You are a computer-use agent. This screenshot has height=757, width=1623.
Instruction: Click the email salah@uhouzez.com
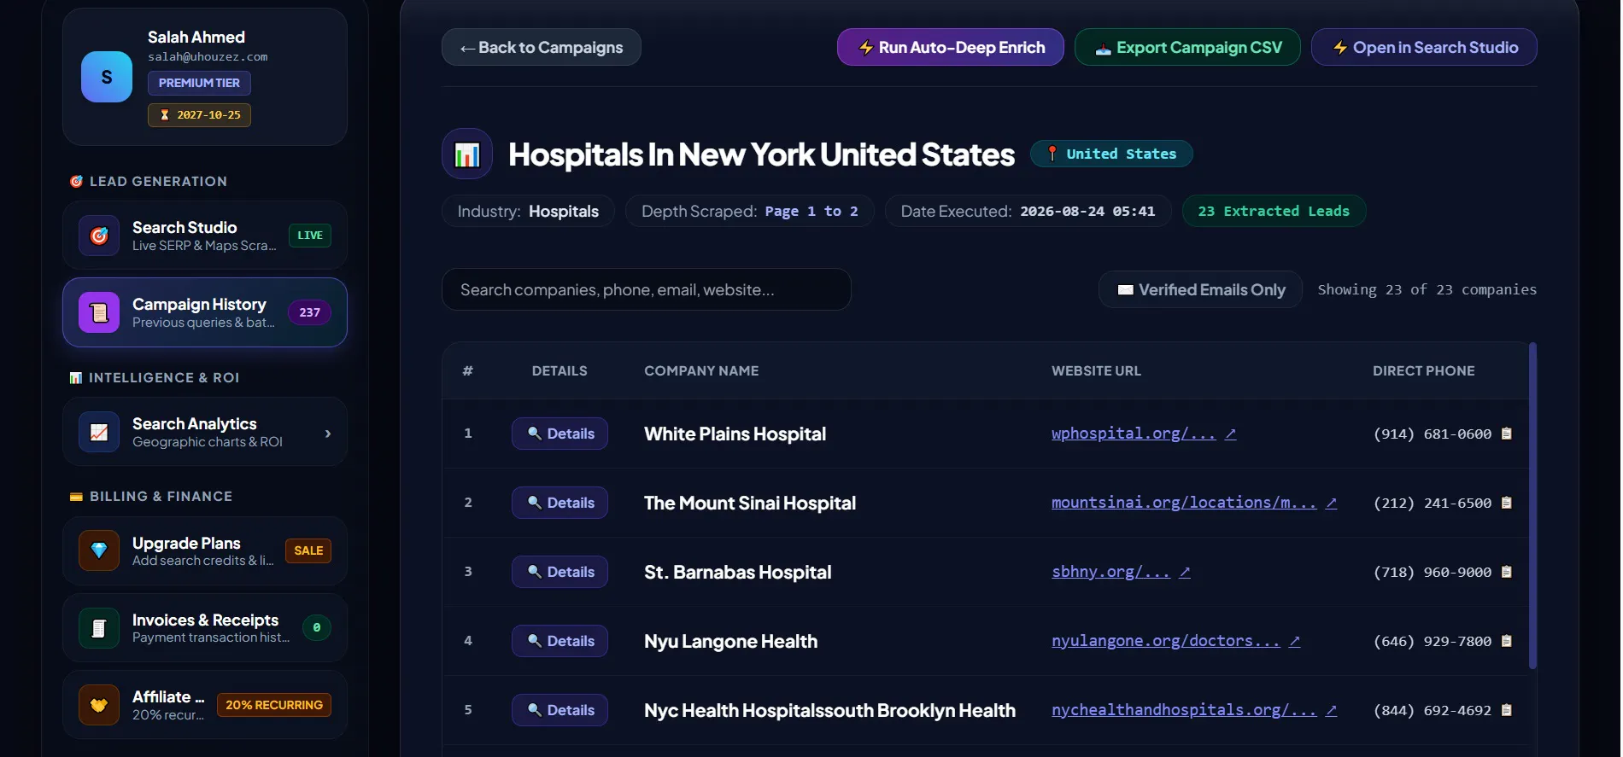pos(208,57)
